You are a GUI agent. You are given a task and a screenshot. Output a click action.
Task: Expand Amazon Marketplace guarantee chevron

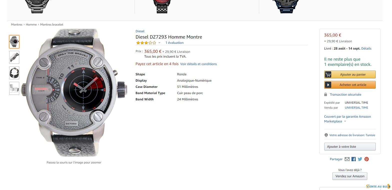pos(345,121)
